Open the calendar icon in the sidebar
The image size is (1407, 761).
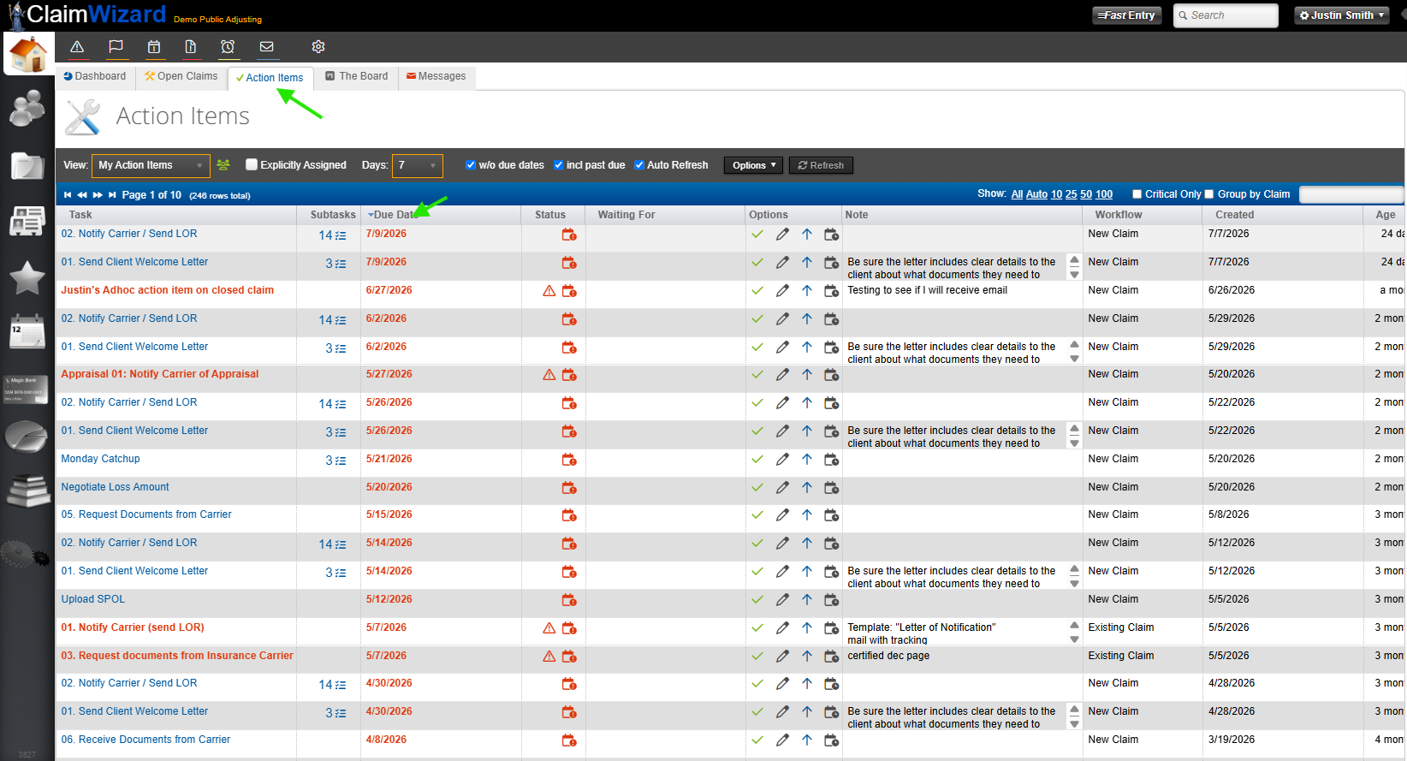(27, 331)
